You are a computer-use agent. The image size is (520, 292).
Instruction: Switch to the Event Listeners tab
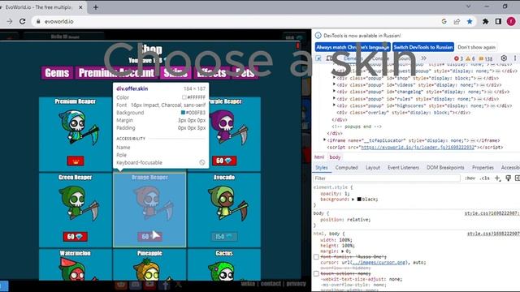(x=403, y=168)
